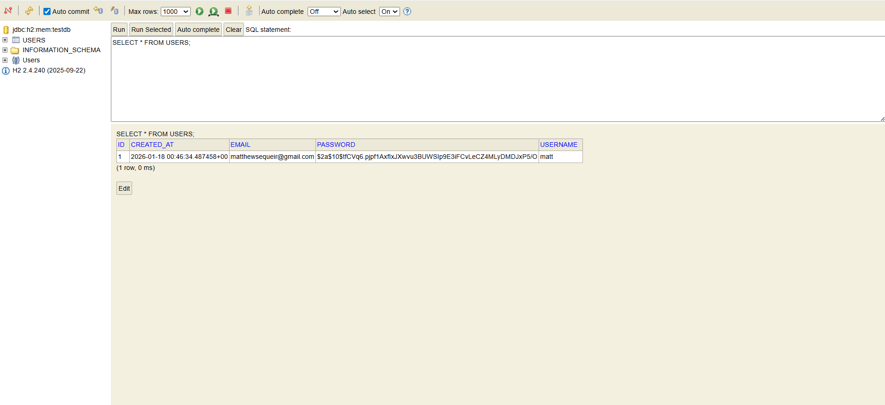This screenshot has height=405, width=885.
Task: Open the Auto complete Off dropdown
Action: (x=324, y=12)
